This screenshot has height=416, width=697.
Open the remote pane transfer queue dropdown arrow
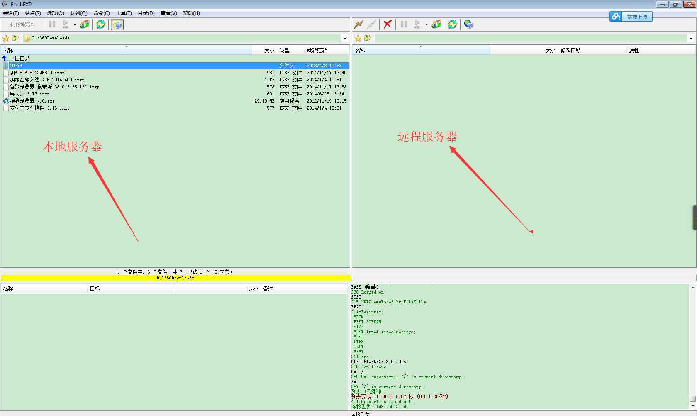(426, 24)
